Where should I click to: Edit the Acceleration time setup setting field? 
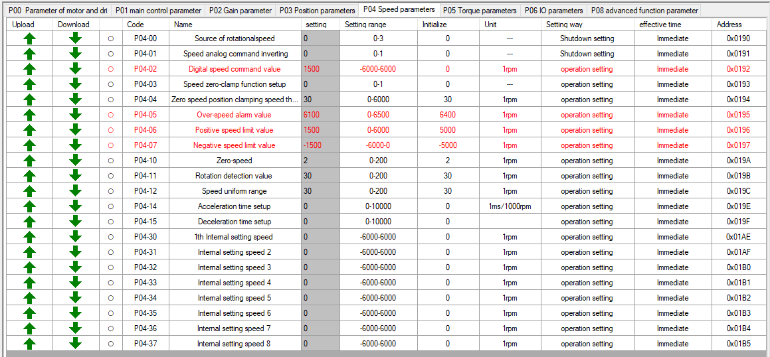click(320, 206)
